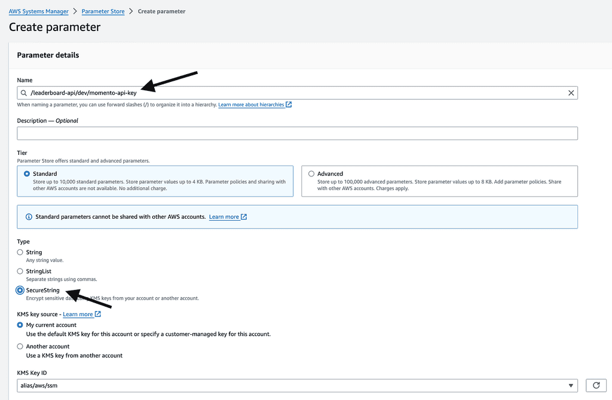Open Learn more about hierarchies link
Image resolution: width=612 pixels, height=400 pixels.
[251, 105]
